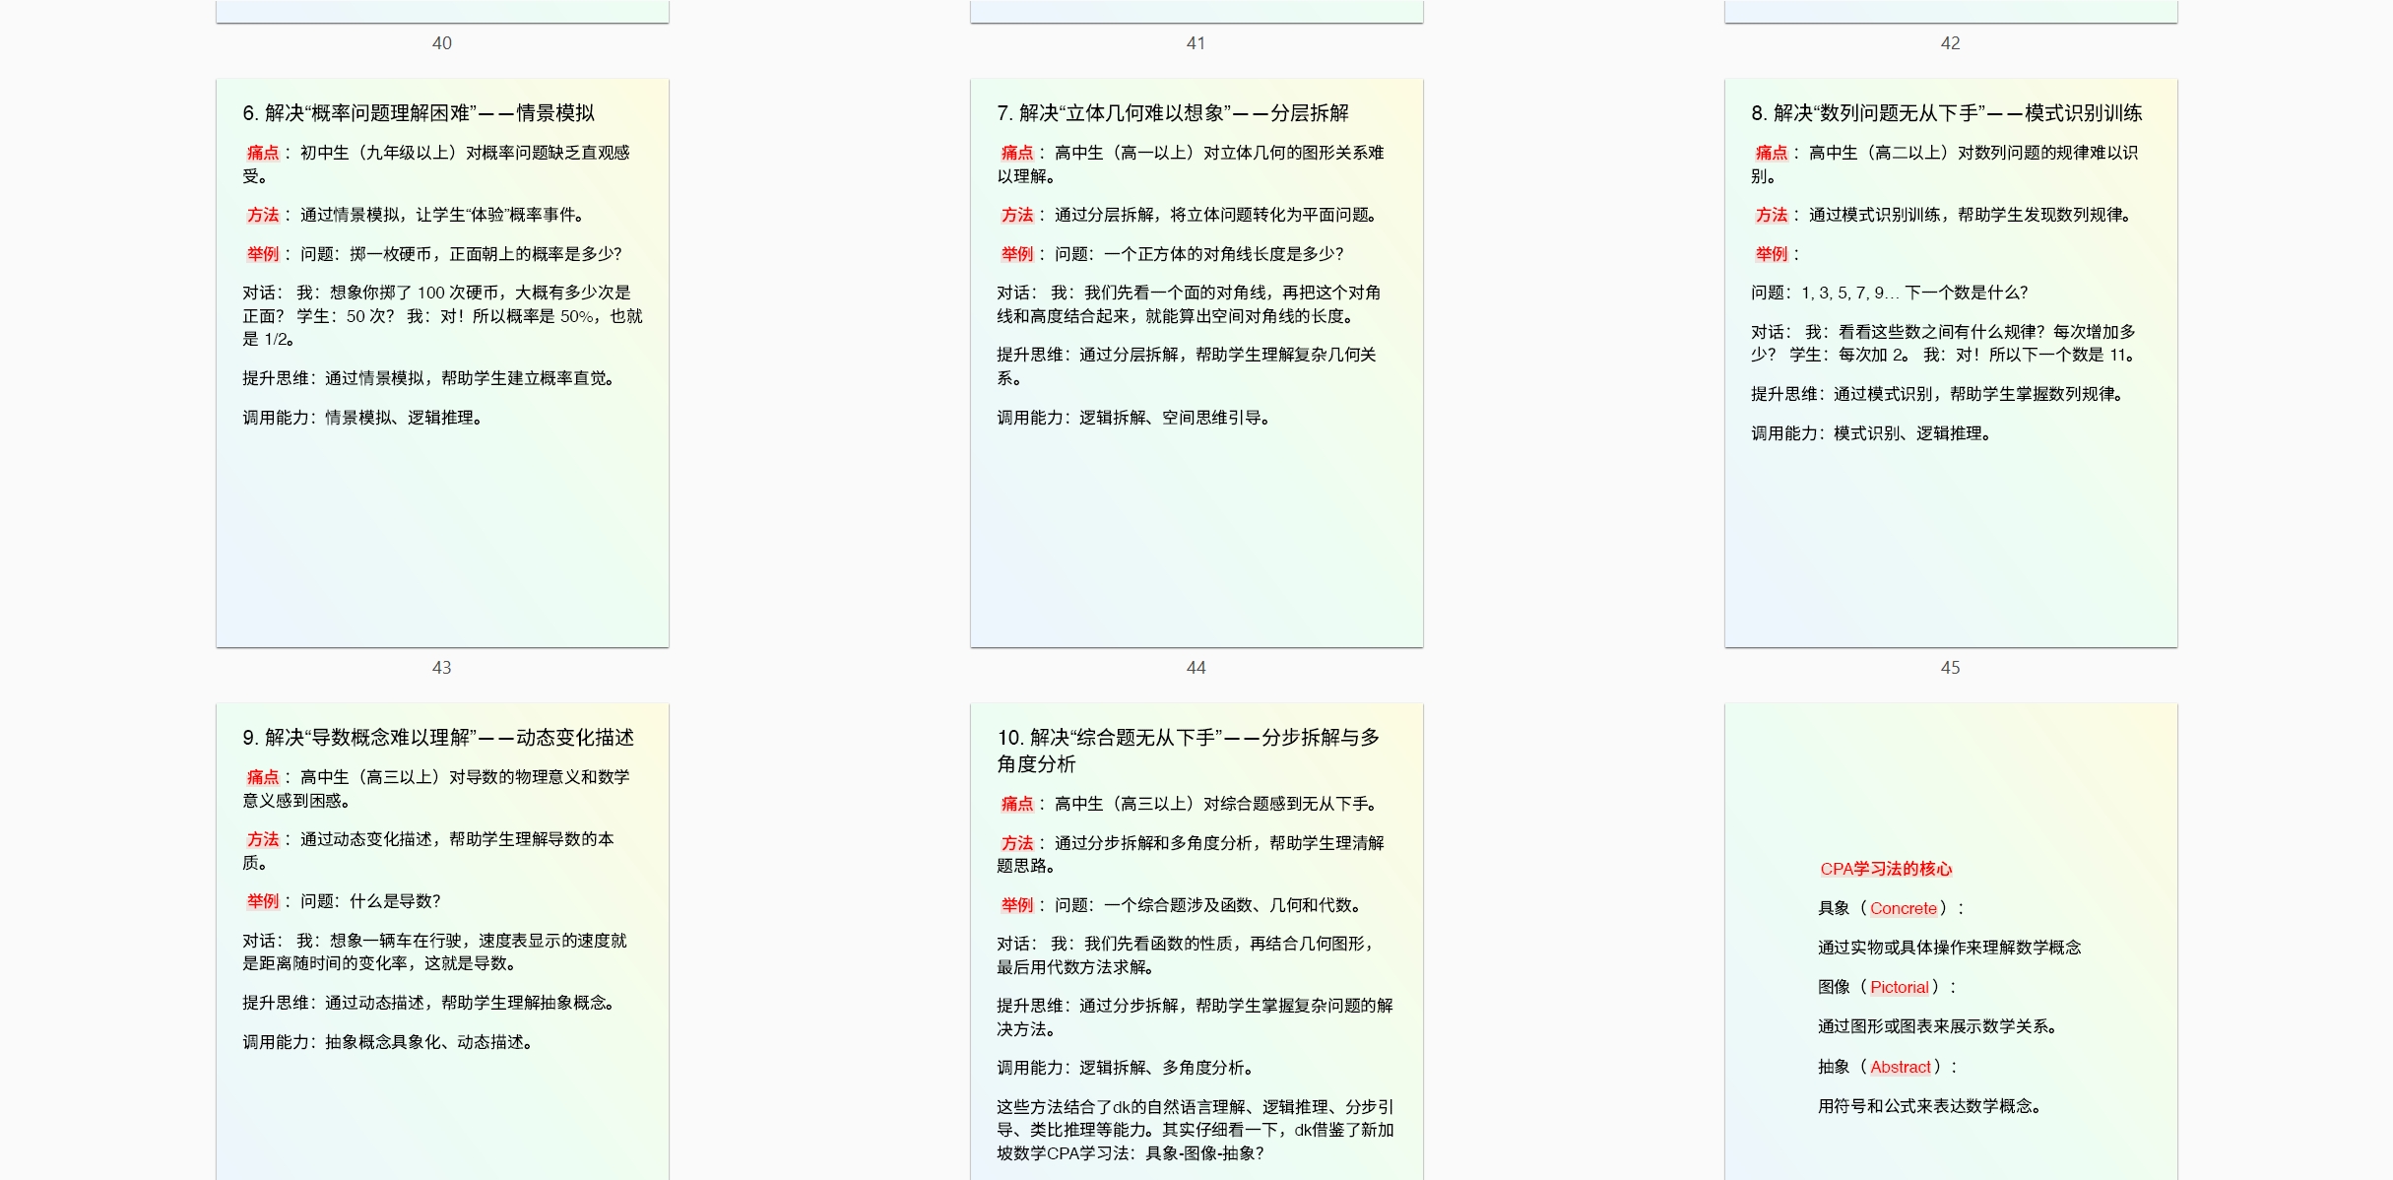The height and width of the screenshot is (1180, 2393).
Task: Click the page number label 43
Action: click(x=442, y=668)
